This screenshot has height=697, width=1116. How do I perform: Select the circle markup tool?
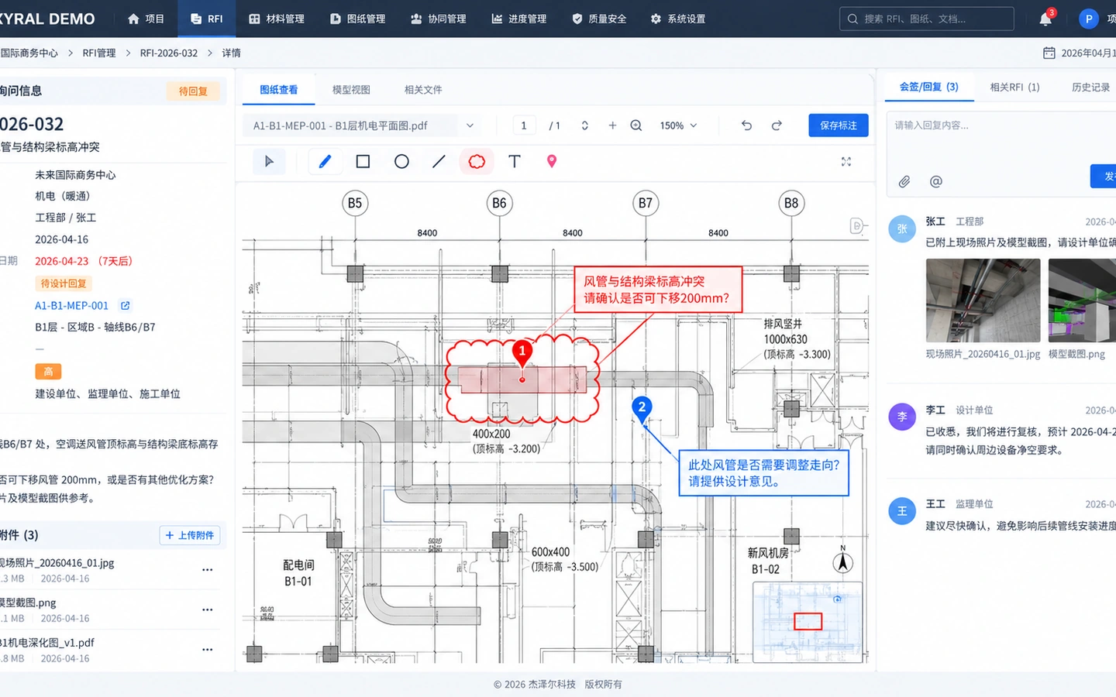point(401,161)
